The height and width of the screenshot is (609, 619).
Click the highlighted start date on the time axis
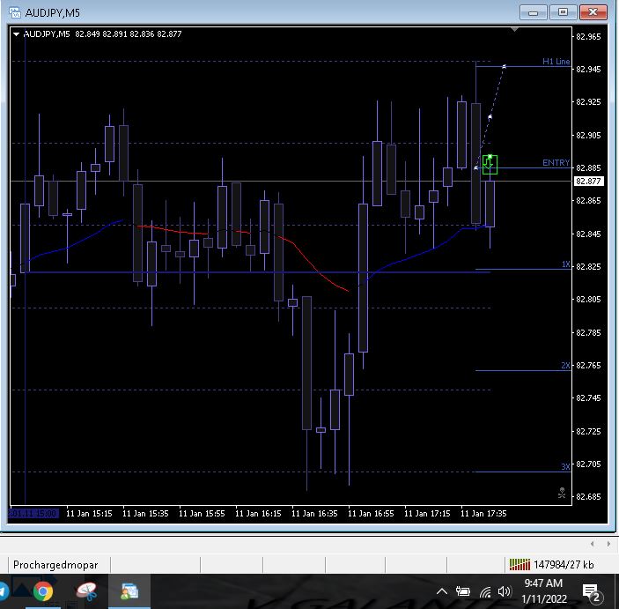[x=33, y=513]
